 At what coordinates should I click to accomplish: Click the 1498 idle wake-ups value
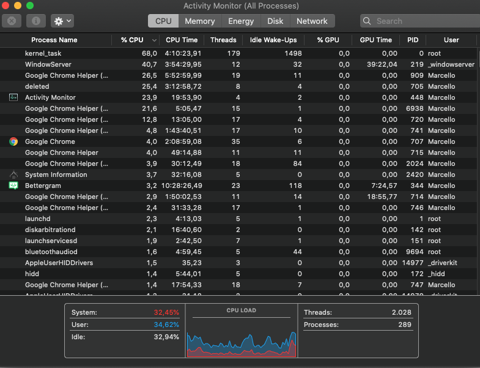(x=293, y=53)
